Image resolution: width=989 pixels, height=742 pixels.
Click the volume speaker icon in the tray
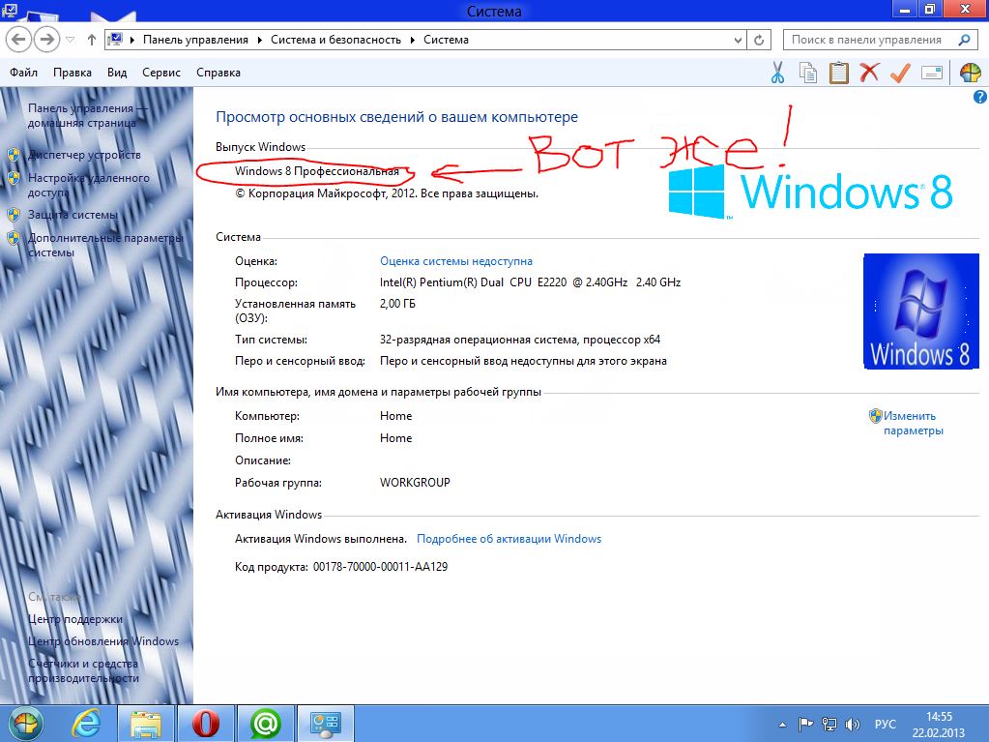click(x=852, y=725)
